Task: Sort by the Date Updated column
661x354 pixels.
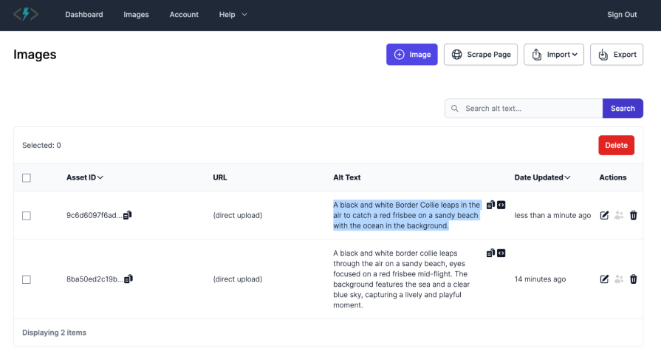Action: click(542, 177)
